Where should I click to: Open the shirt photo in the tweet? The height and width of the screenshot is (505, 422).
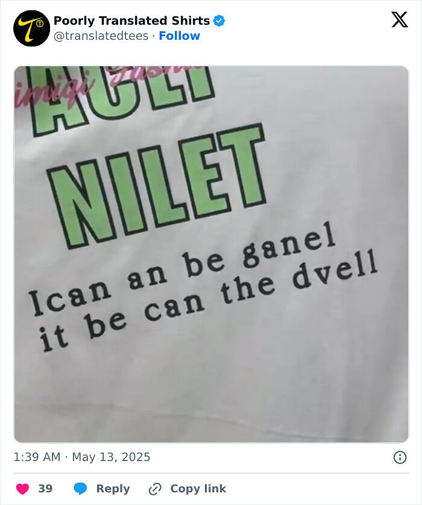pyautogui.click(x=211, y=362)
